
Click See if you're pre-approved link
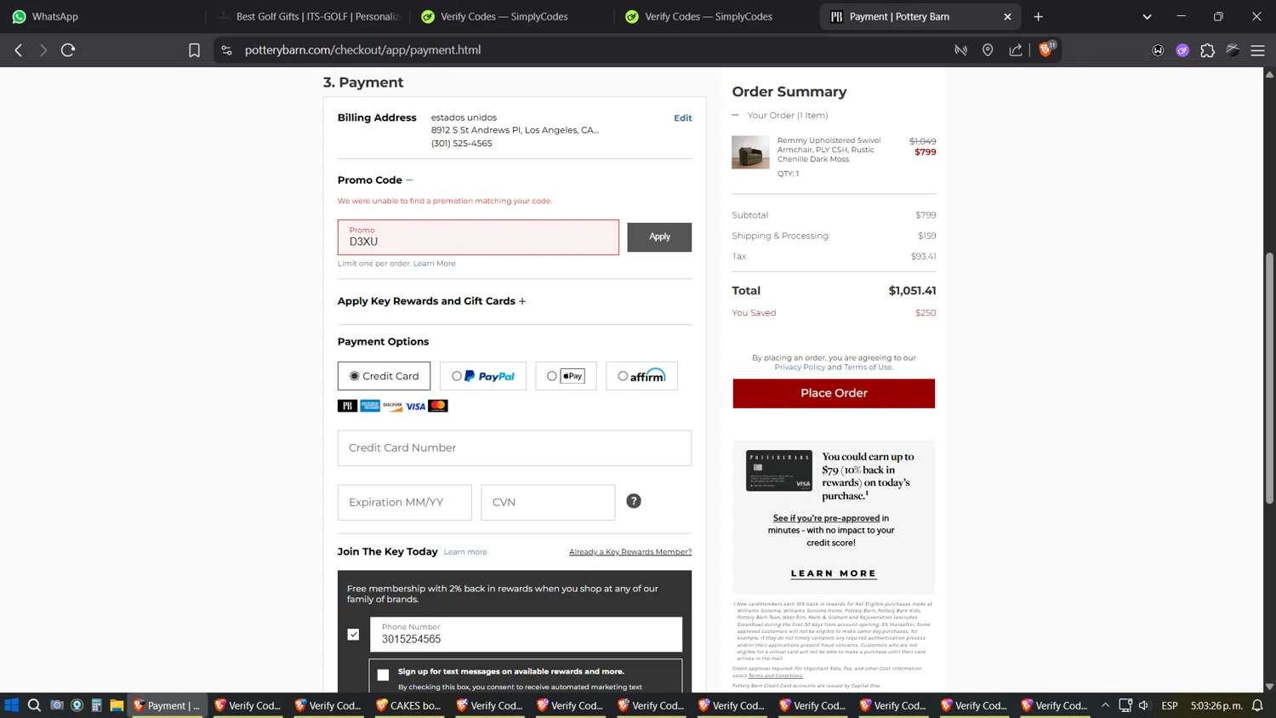point(826,518)
